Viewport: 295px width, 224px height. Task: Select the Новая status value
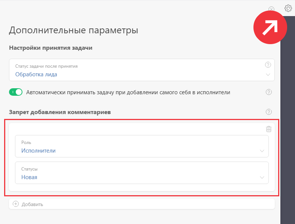point(29,177)
